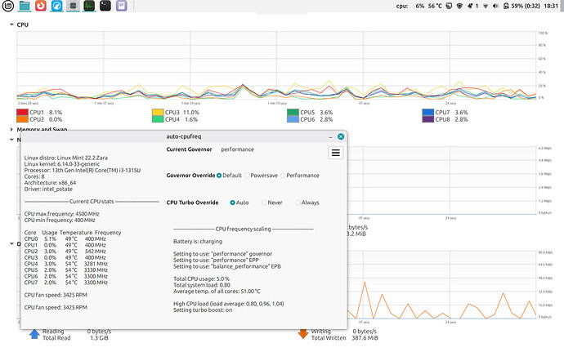Collapse the CPU section
This screenshot has height=352, width=564.
pyautogui.click(x=11, y=25)
